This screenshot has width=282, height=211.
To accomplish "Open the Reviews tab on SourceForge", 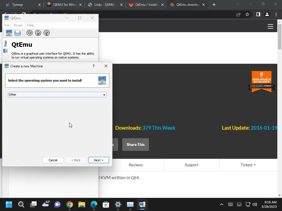I will click(136, 165).
